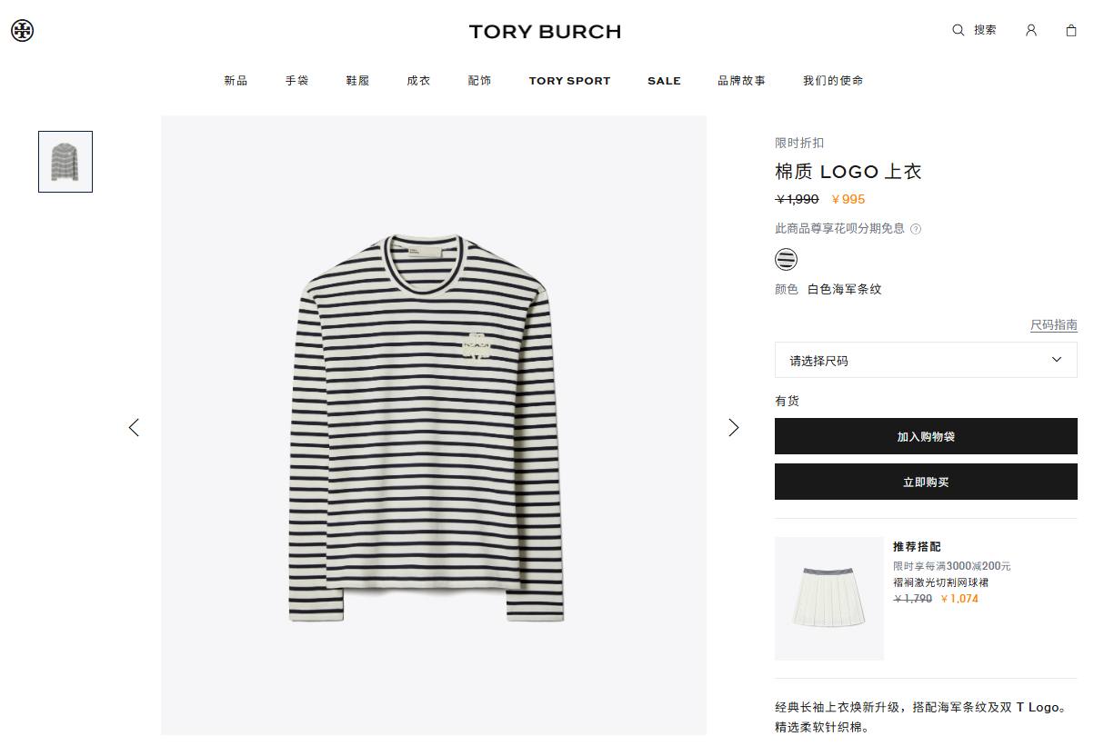The height and width of the screenshot is (746, 1094).
Task: Click the 加入购物袋 button
Action: (926, 436)
